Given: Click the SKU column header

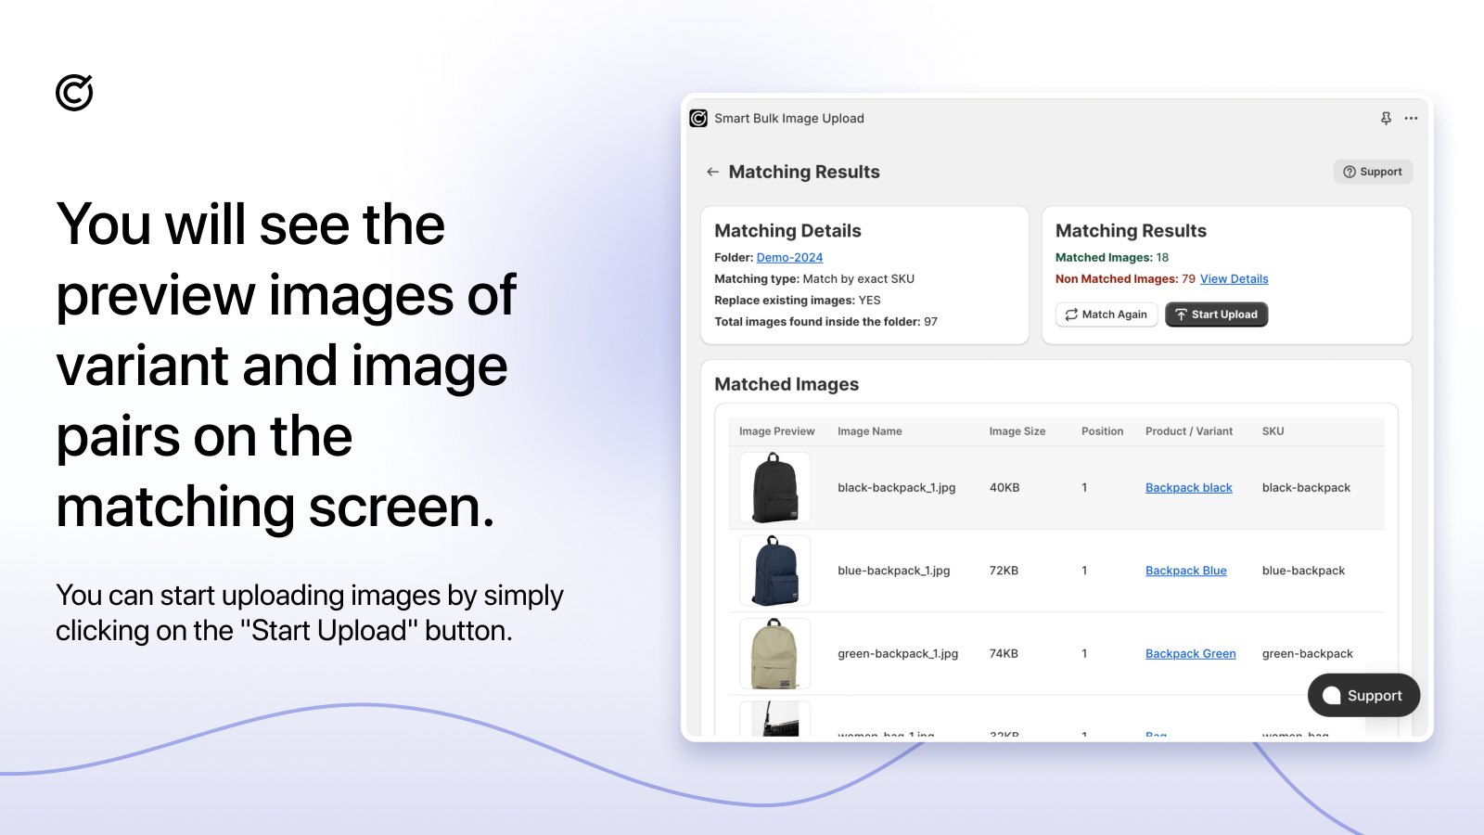Looking at the screenshot, I should (1273, 431).
